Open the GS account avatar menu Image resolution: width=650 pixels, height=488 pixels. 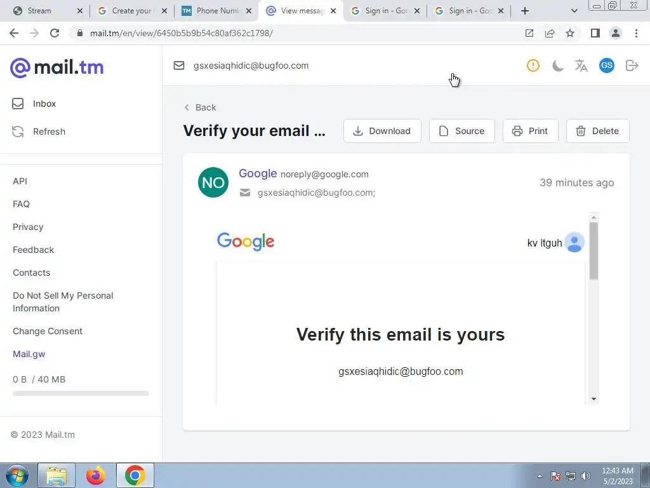pyautogui.click(x=606, y=65)
